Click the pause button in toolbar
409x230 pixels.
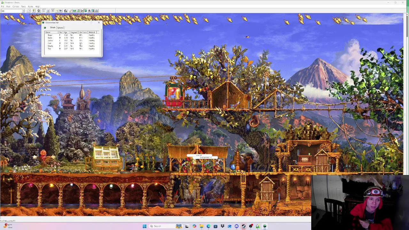pos(48,11)
